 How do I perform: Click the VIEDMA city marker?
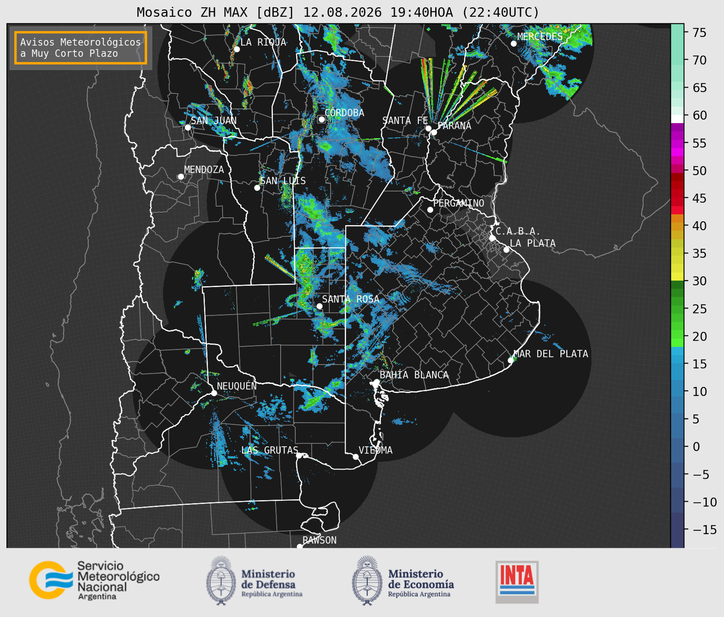[x=356, y=457]
